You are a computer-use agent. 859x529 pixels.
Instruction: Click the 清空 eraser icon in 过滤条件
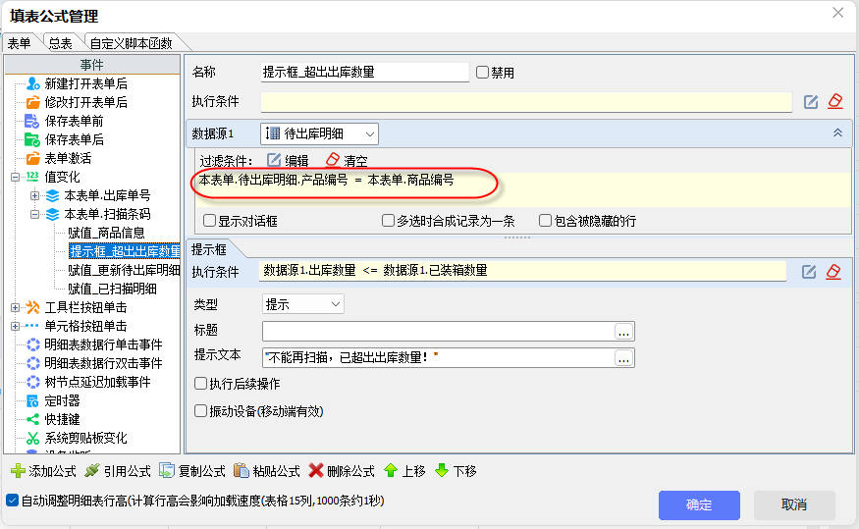point(332,160)
